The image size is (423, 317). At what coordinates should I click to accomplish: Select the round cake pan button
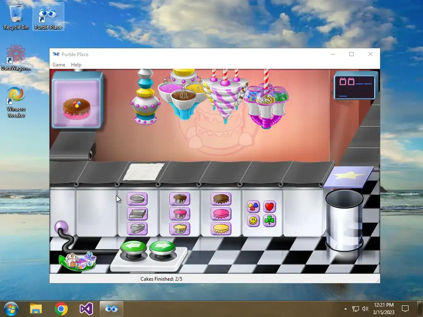[x=137, y=199]
